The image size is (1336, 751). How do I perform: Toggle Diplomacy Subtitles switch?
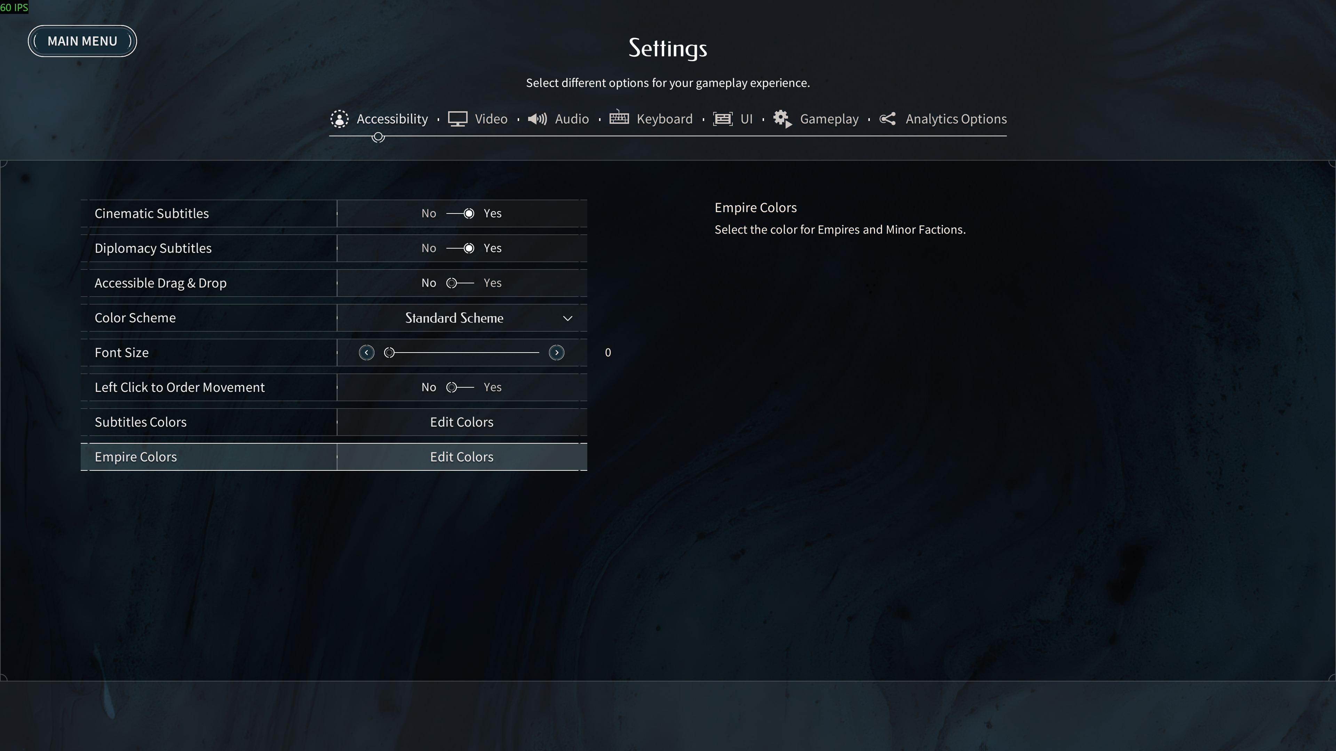[461, 248]
